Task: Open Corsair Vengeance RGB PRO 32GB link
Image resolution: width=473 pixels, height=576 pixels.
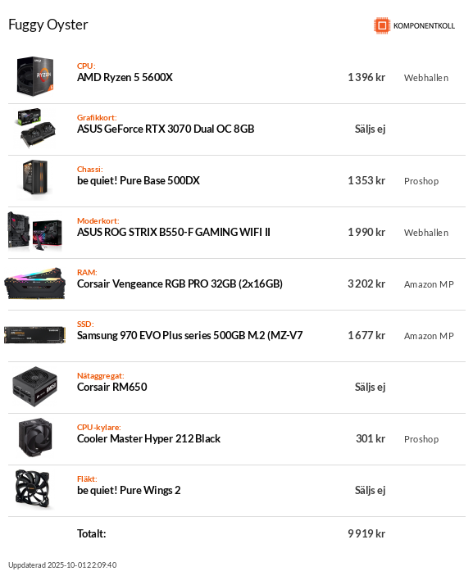Action: coord(180,284)
